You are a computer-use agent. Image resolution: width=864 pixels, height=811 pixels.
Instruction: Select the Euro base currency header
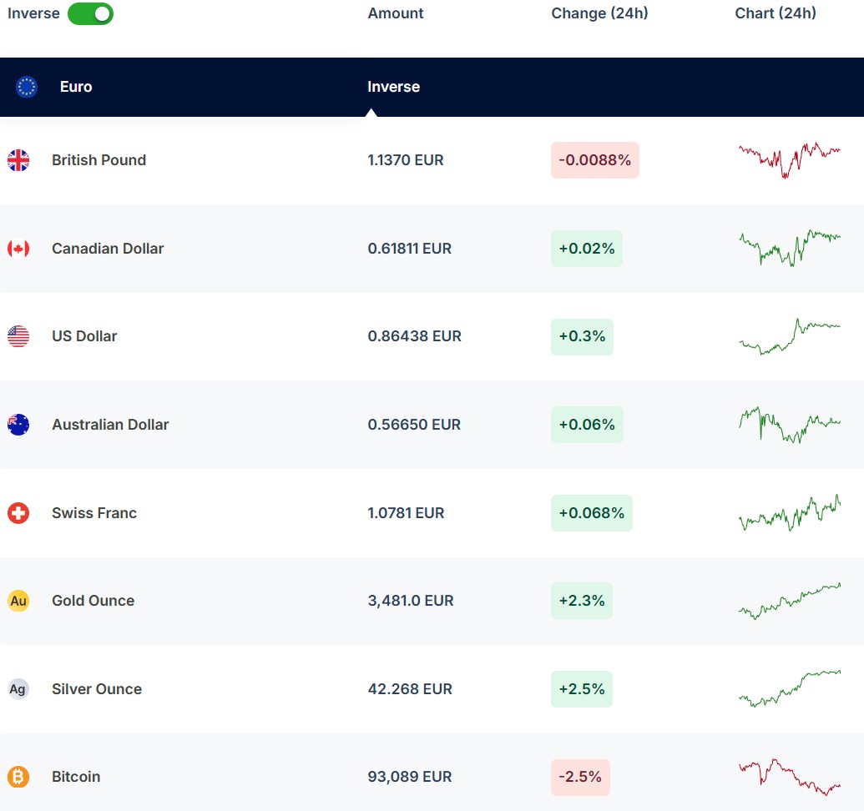[x=76, y=87]
